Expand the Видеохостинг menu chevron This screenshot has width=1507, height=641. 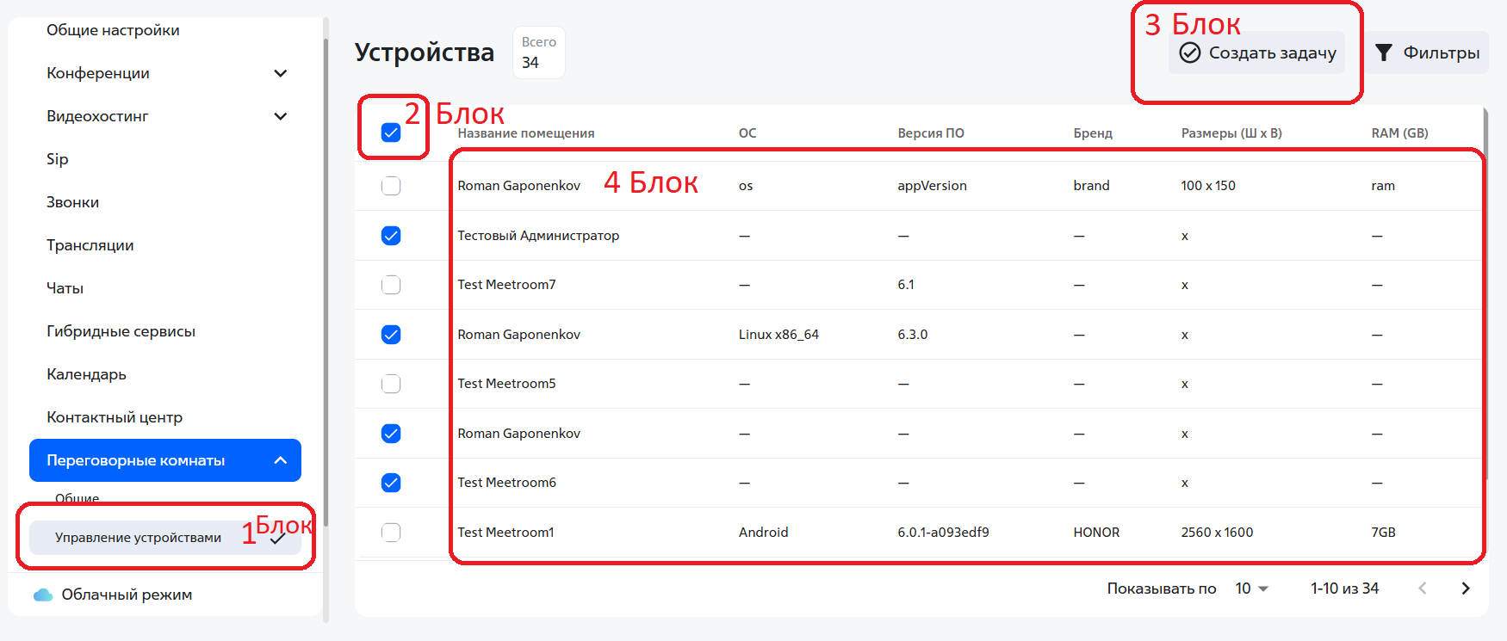pos(280,116)
